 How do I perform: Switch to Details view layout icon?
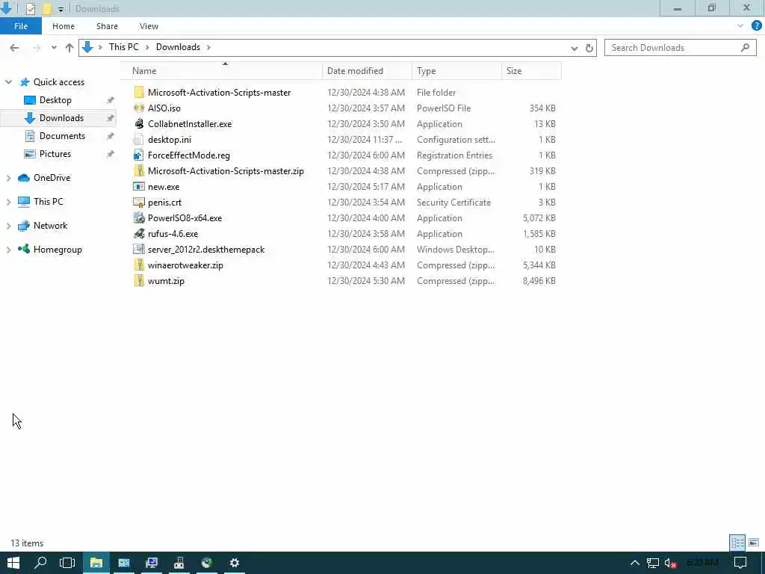tap(737, 543)
